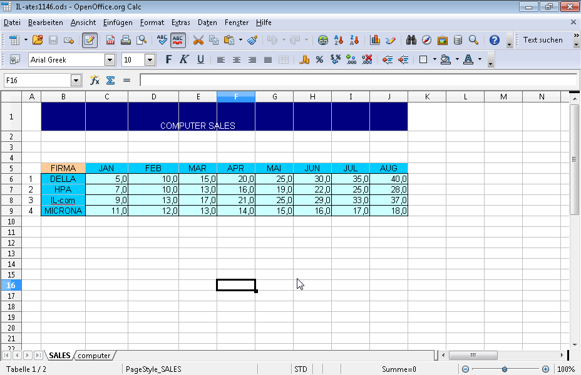The image size is (581, 375).
Task: Expand the Paste options dropdown arrow
Action: tap(240, 40)
